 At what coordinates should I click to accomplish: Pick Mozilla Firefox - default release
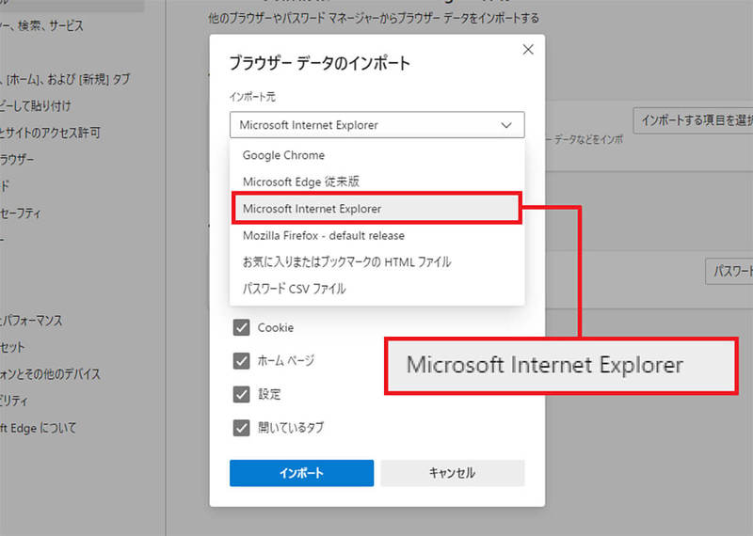coord(377,236)
